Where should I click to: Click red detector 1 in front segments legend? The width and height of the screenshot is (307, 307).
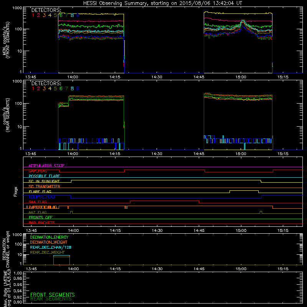coord(33,15)
